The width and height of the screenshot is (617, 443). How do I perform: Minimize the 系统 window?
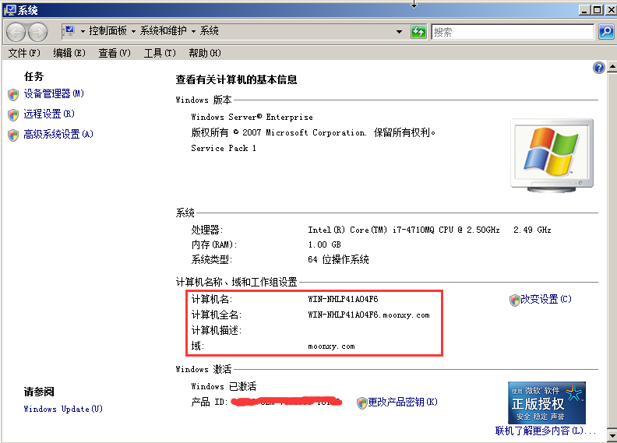click(584, 10)
